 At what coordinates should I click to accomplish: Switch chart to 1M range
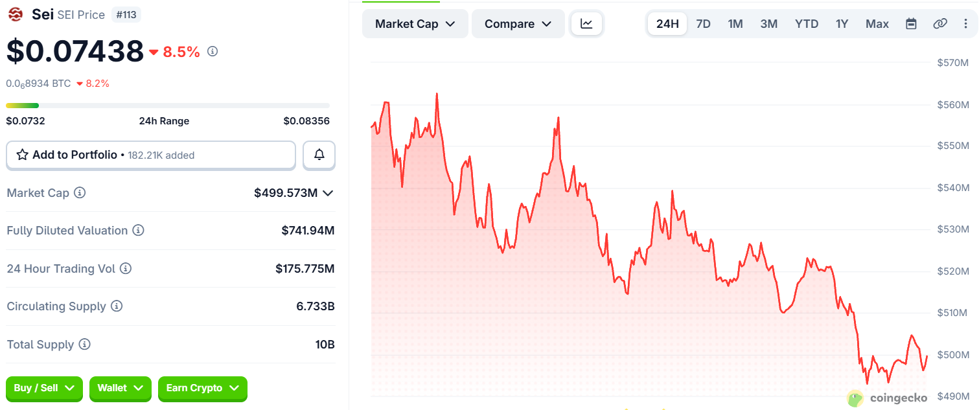coord(735,24)
